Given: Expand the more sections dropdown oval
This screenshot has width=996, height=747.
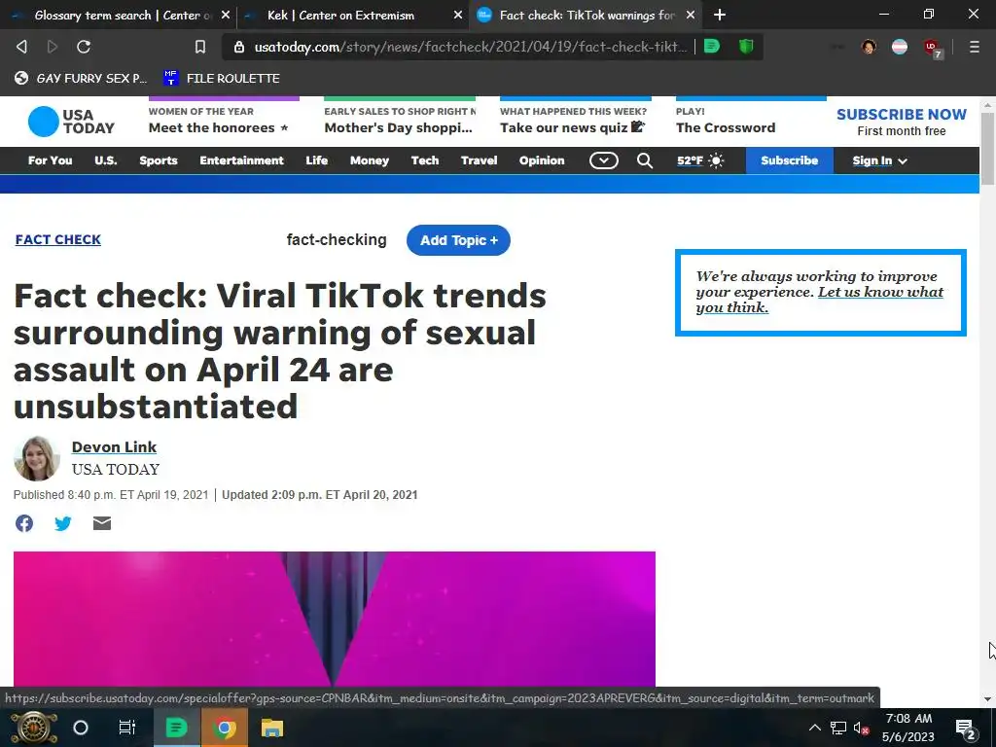Looking at the screenshot, I should coord(603,160).
